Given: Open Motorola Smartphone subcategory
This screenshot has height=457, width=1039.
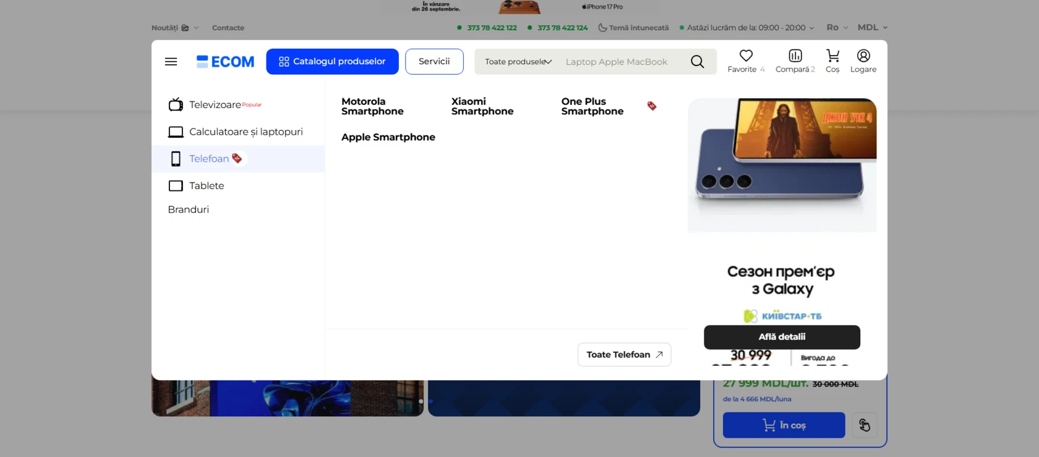Looking at the screenshot, I should coord(372,106).
